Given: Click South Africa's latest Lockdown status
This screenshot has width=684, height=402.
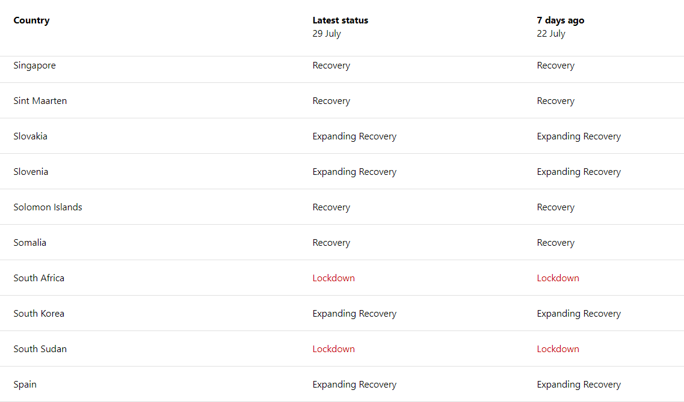Looking at the screenshot, I should [x=334, y=278].
